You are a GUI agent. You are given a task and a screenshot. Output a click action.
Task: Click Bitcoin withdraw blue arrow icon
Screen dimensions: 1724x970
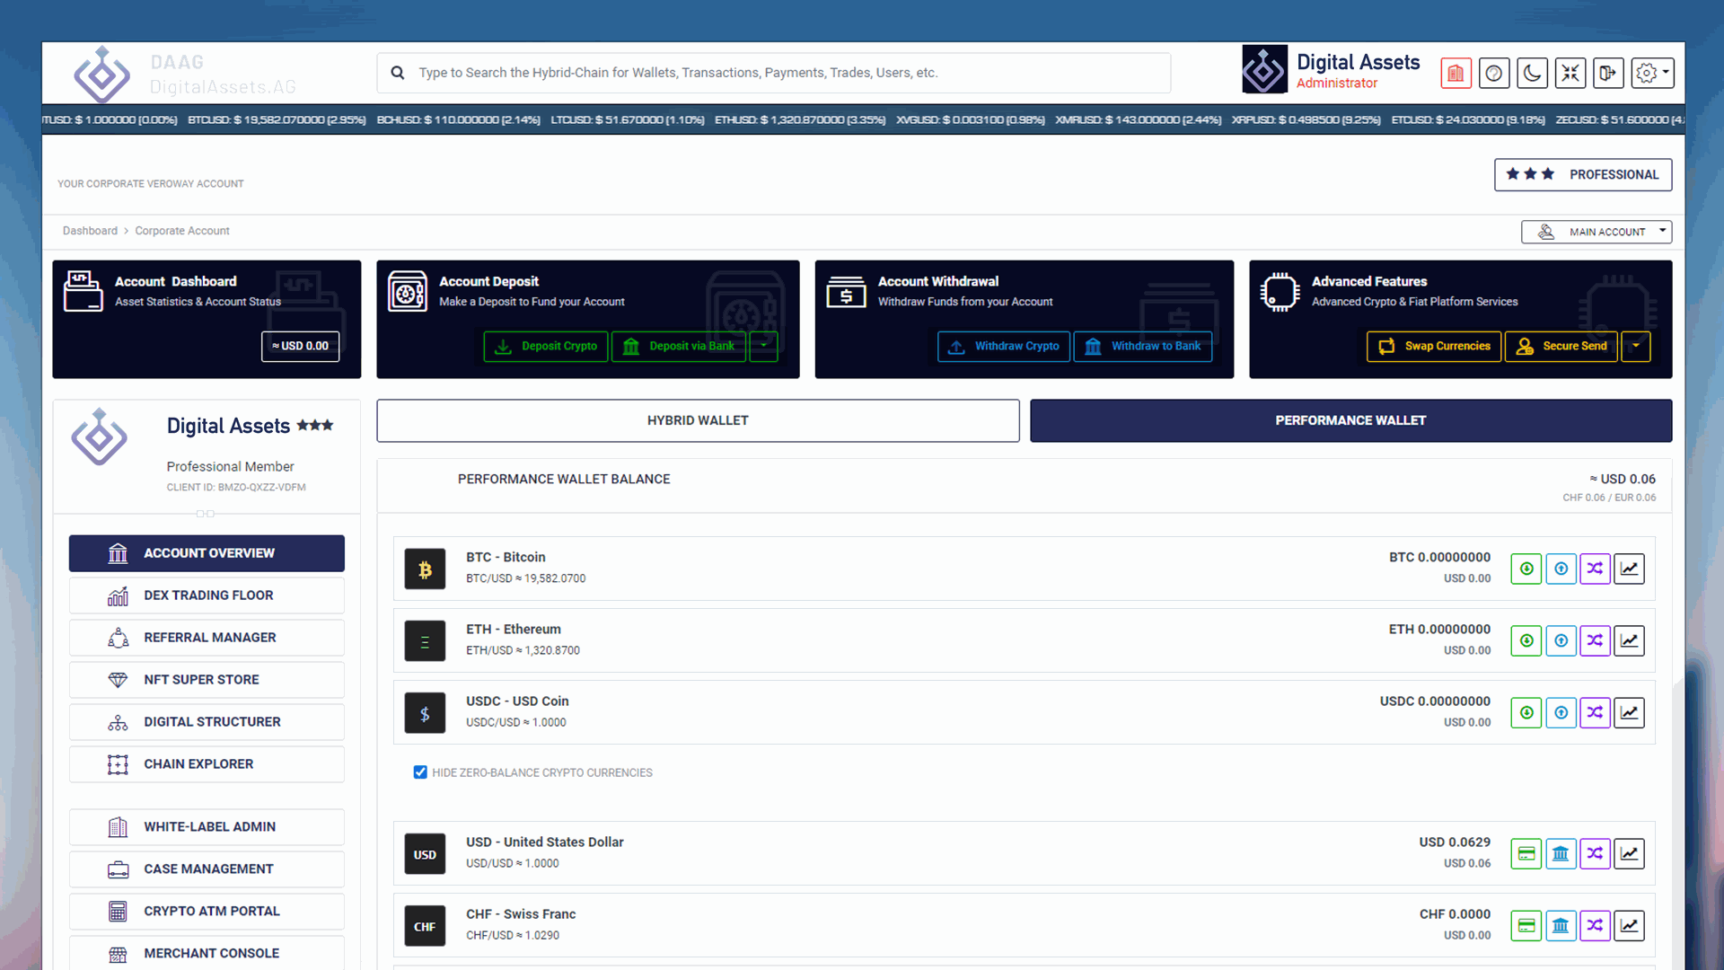tap(1561, 569)
